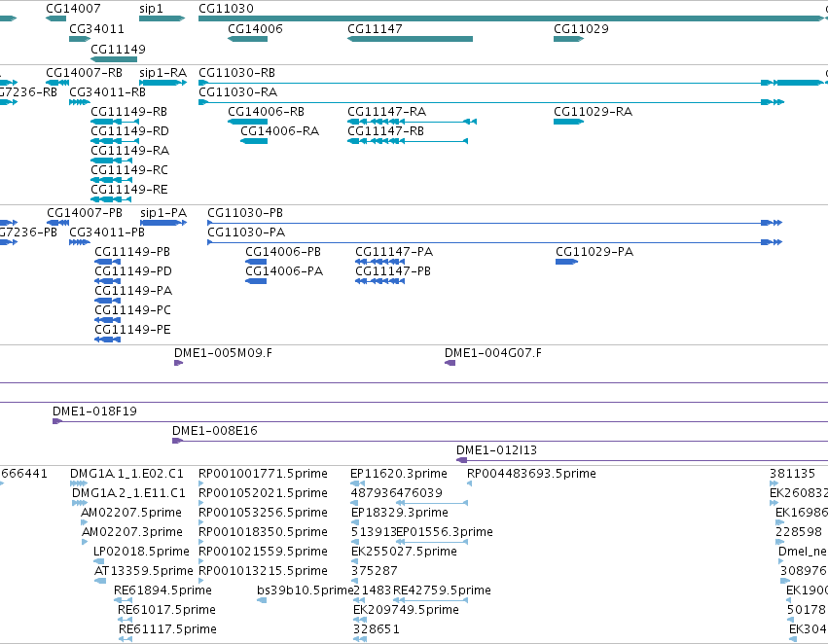Click the CG11149-RB transcript label
The image size is (828, 644).
128,111
